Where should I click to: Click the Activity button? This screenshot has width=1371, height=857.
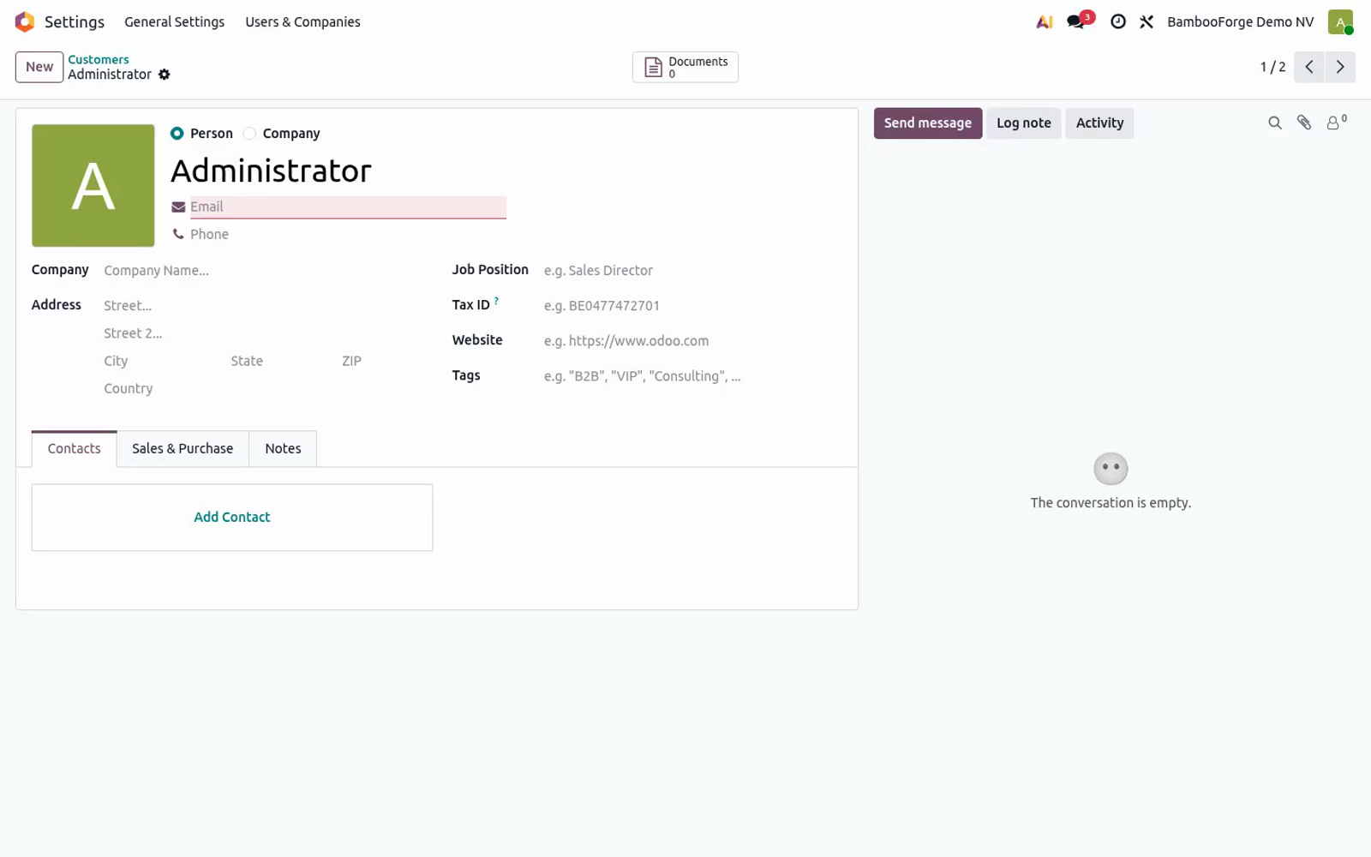[x=1099, y=123]
